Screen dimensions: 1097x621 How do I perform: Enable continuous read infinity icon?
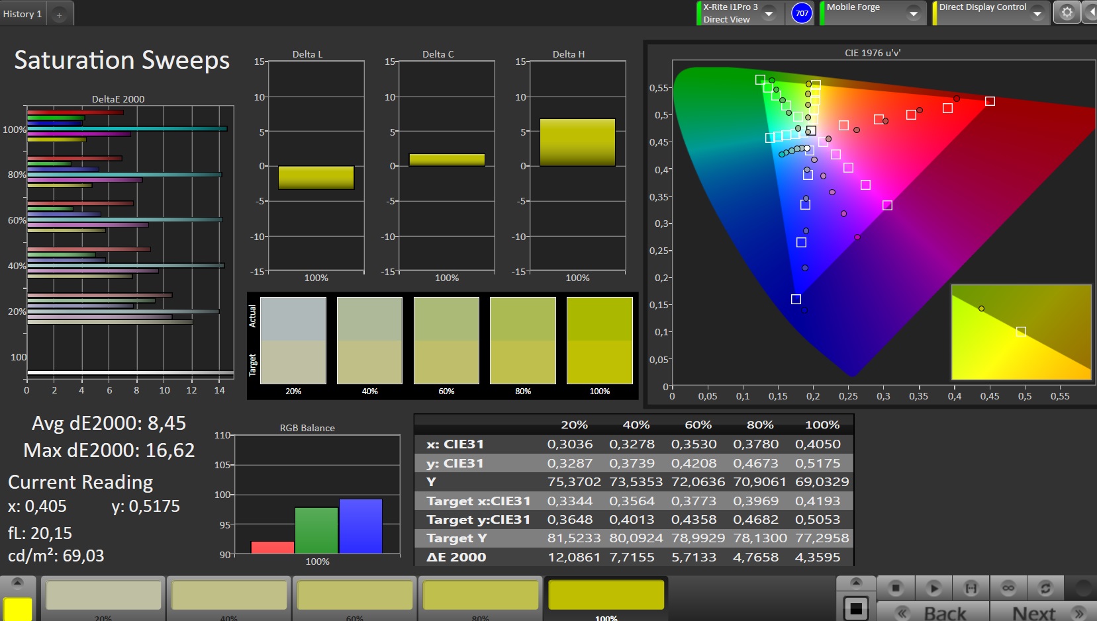1008,587
